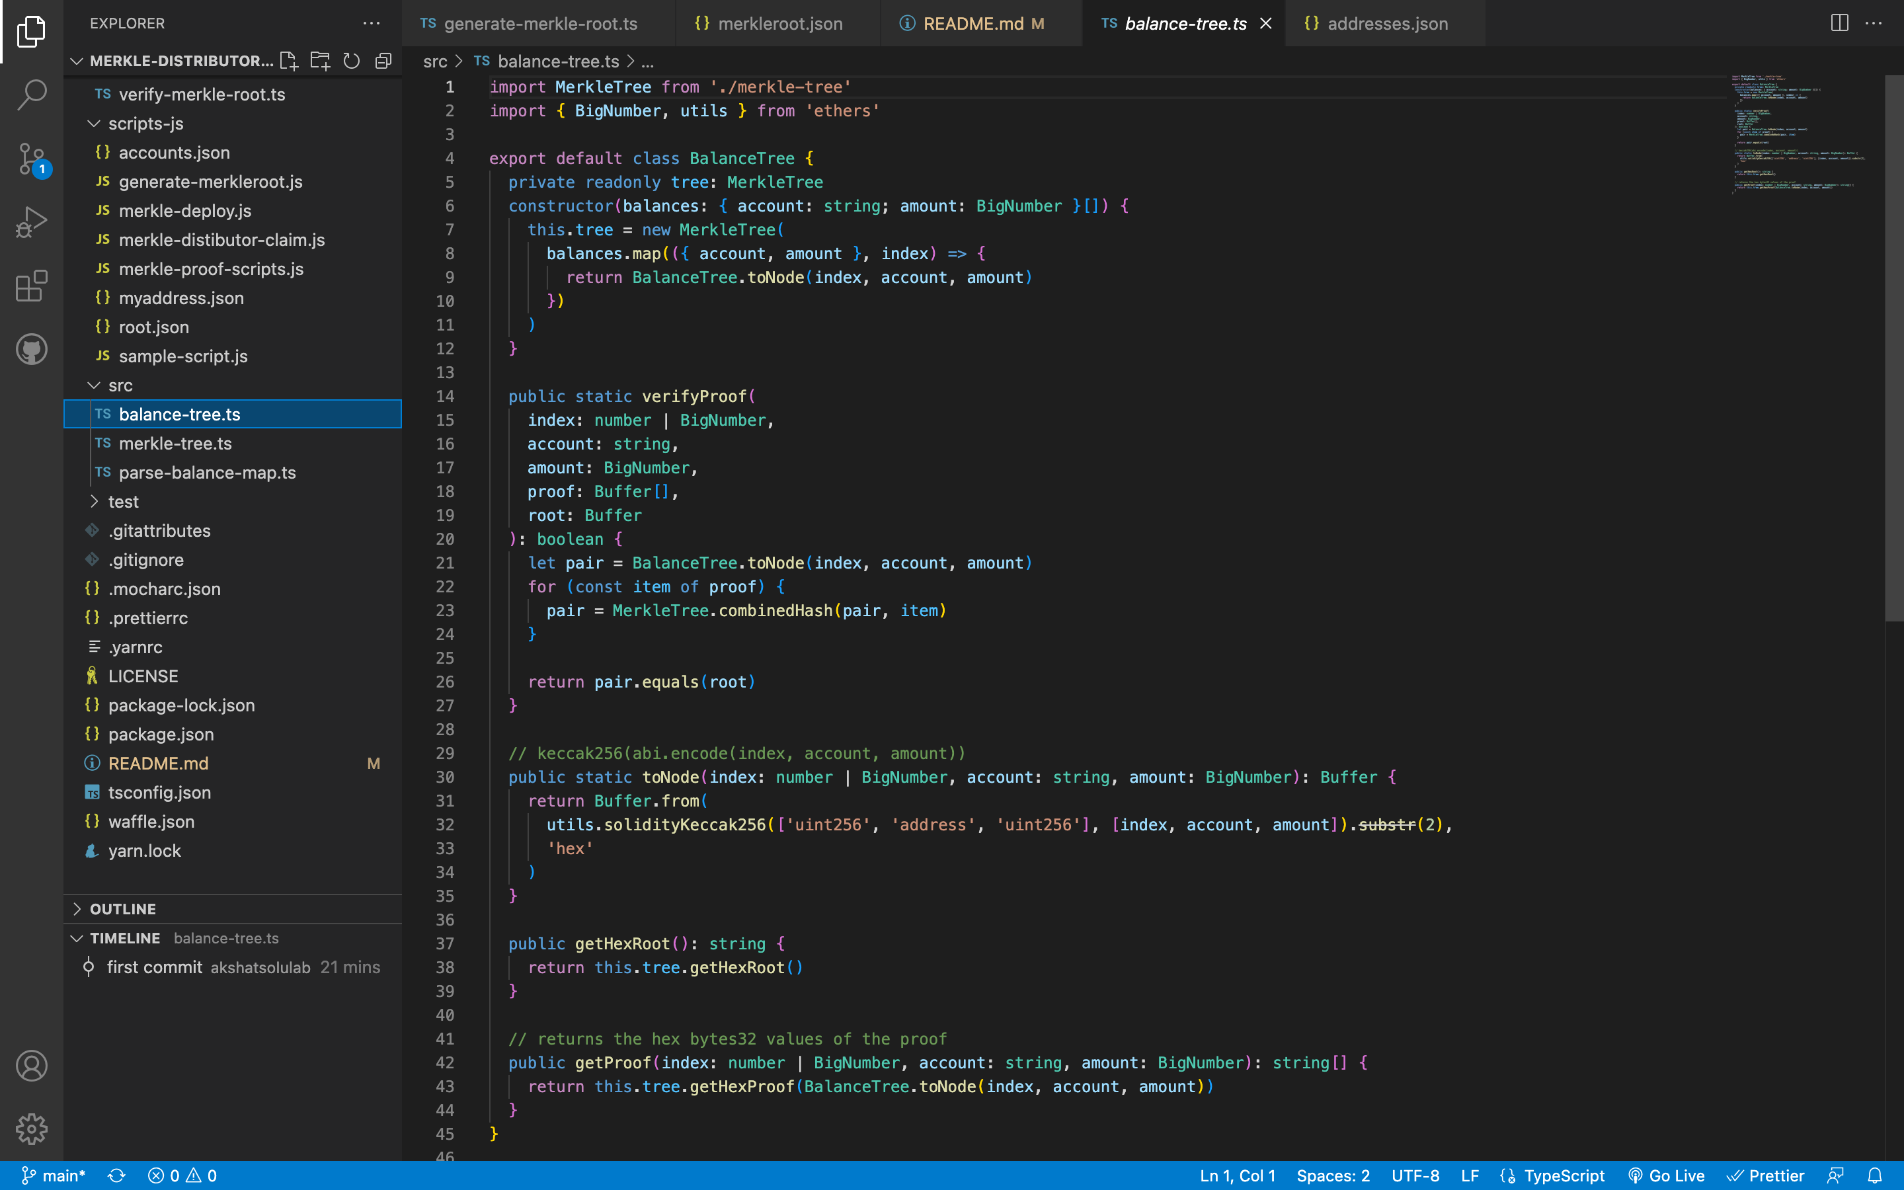The height and width of the screenshot is (1190, 1904).
Task: Open the Explorer view in activity bar
Action: click(x=32, y=32)
